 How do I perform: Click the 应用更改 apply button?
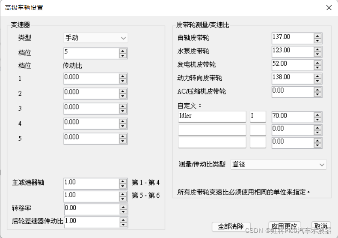[x=285, y=226]
